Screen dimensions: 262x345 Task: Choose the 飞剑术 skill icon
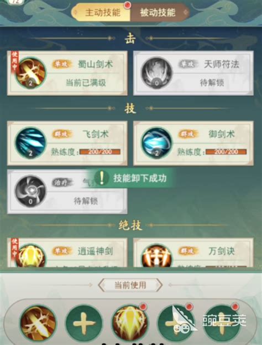click(30, 143)
